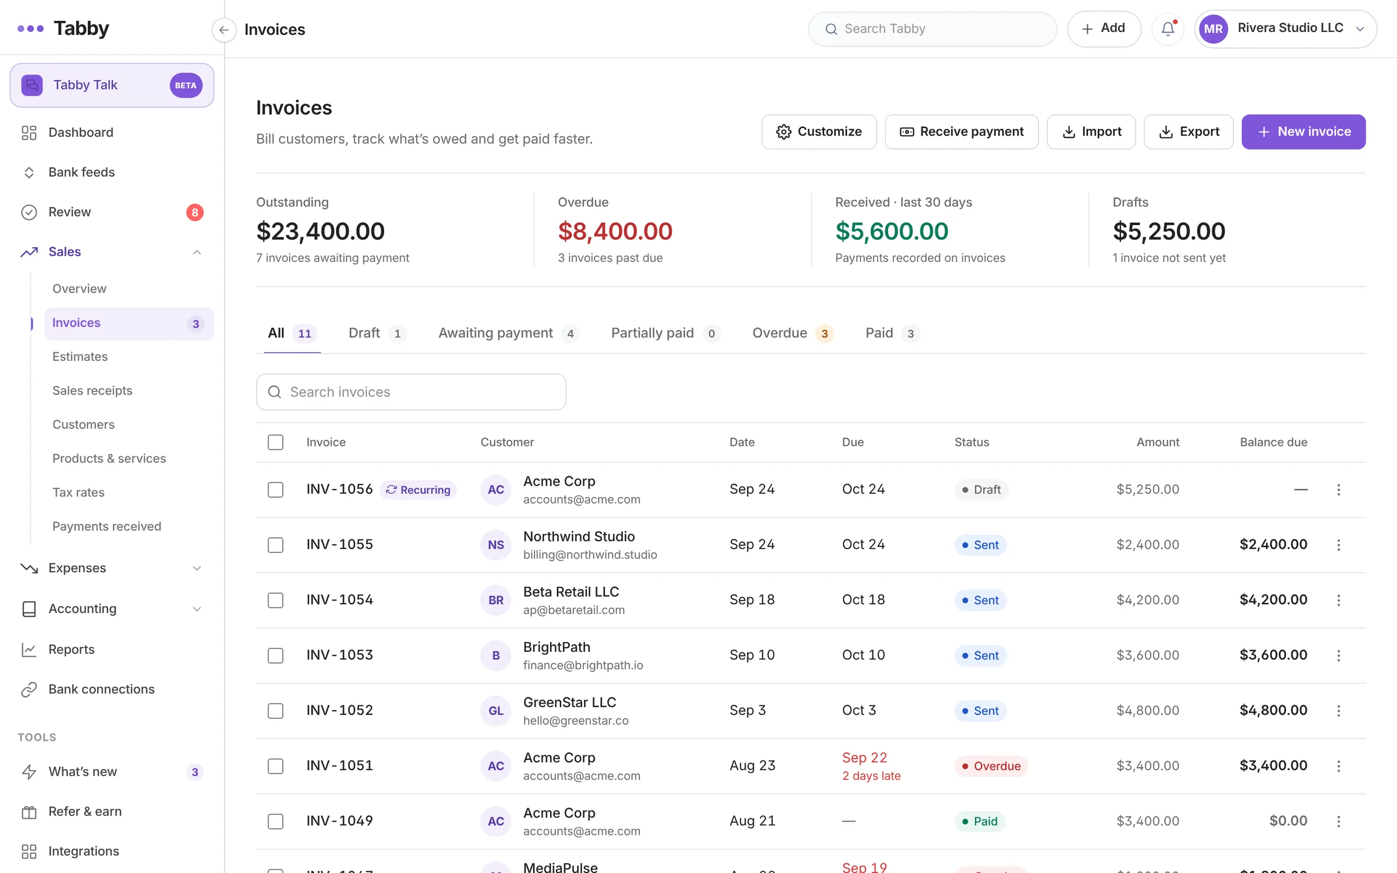Click the New invoice button
Screen dimensions: 1397x873
pos(1303,132)
